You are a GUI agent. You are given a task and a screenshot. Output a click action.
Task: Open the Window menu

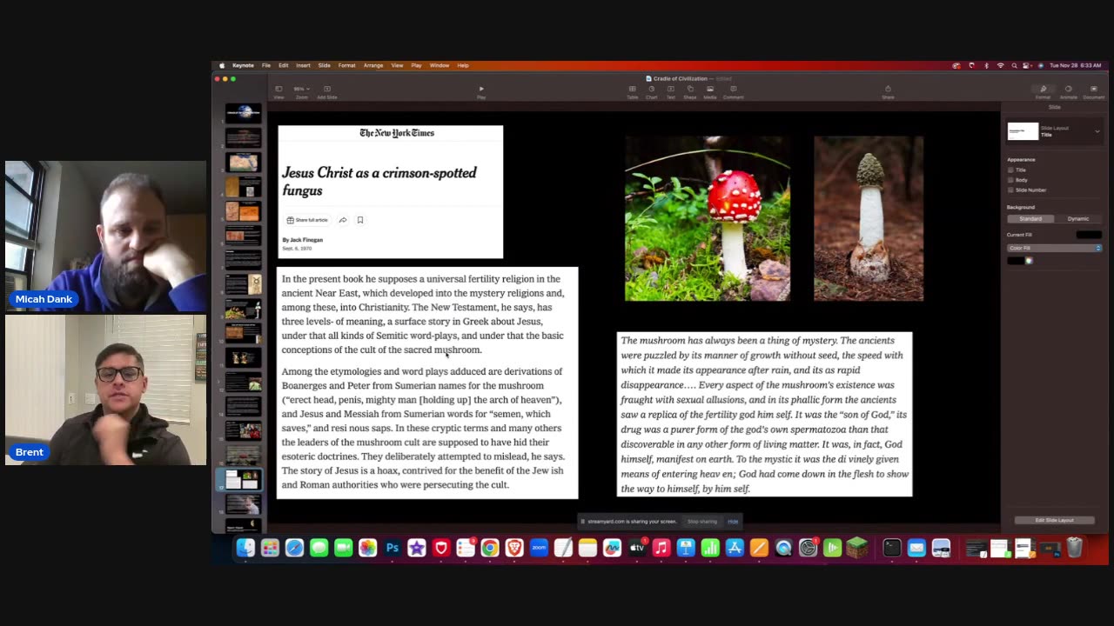(440, 65)
